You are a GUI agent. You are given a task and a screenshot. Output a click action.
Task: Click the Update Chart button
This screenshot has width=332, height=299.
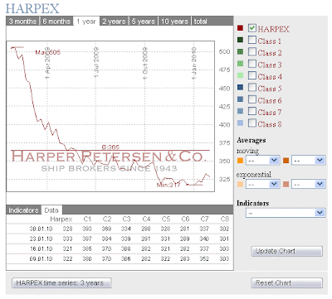click(x=287, y=251)
